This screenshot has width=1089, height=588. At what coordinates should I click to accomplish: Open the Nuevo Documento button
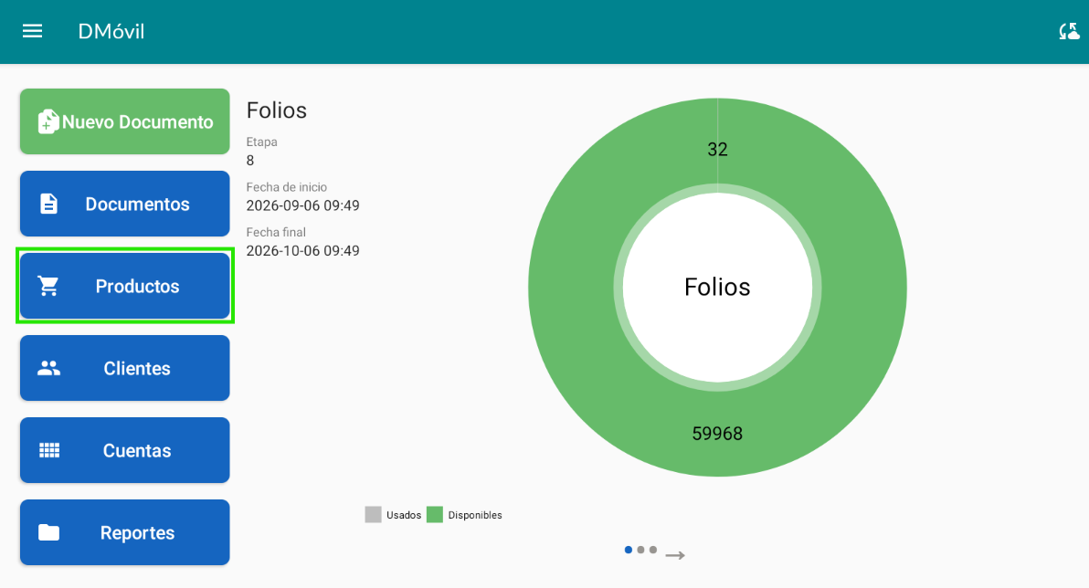(x=125, y=121)
